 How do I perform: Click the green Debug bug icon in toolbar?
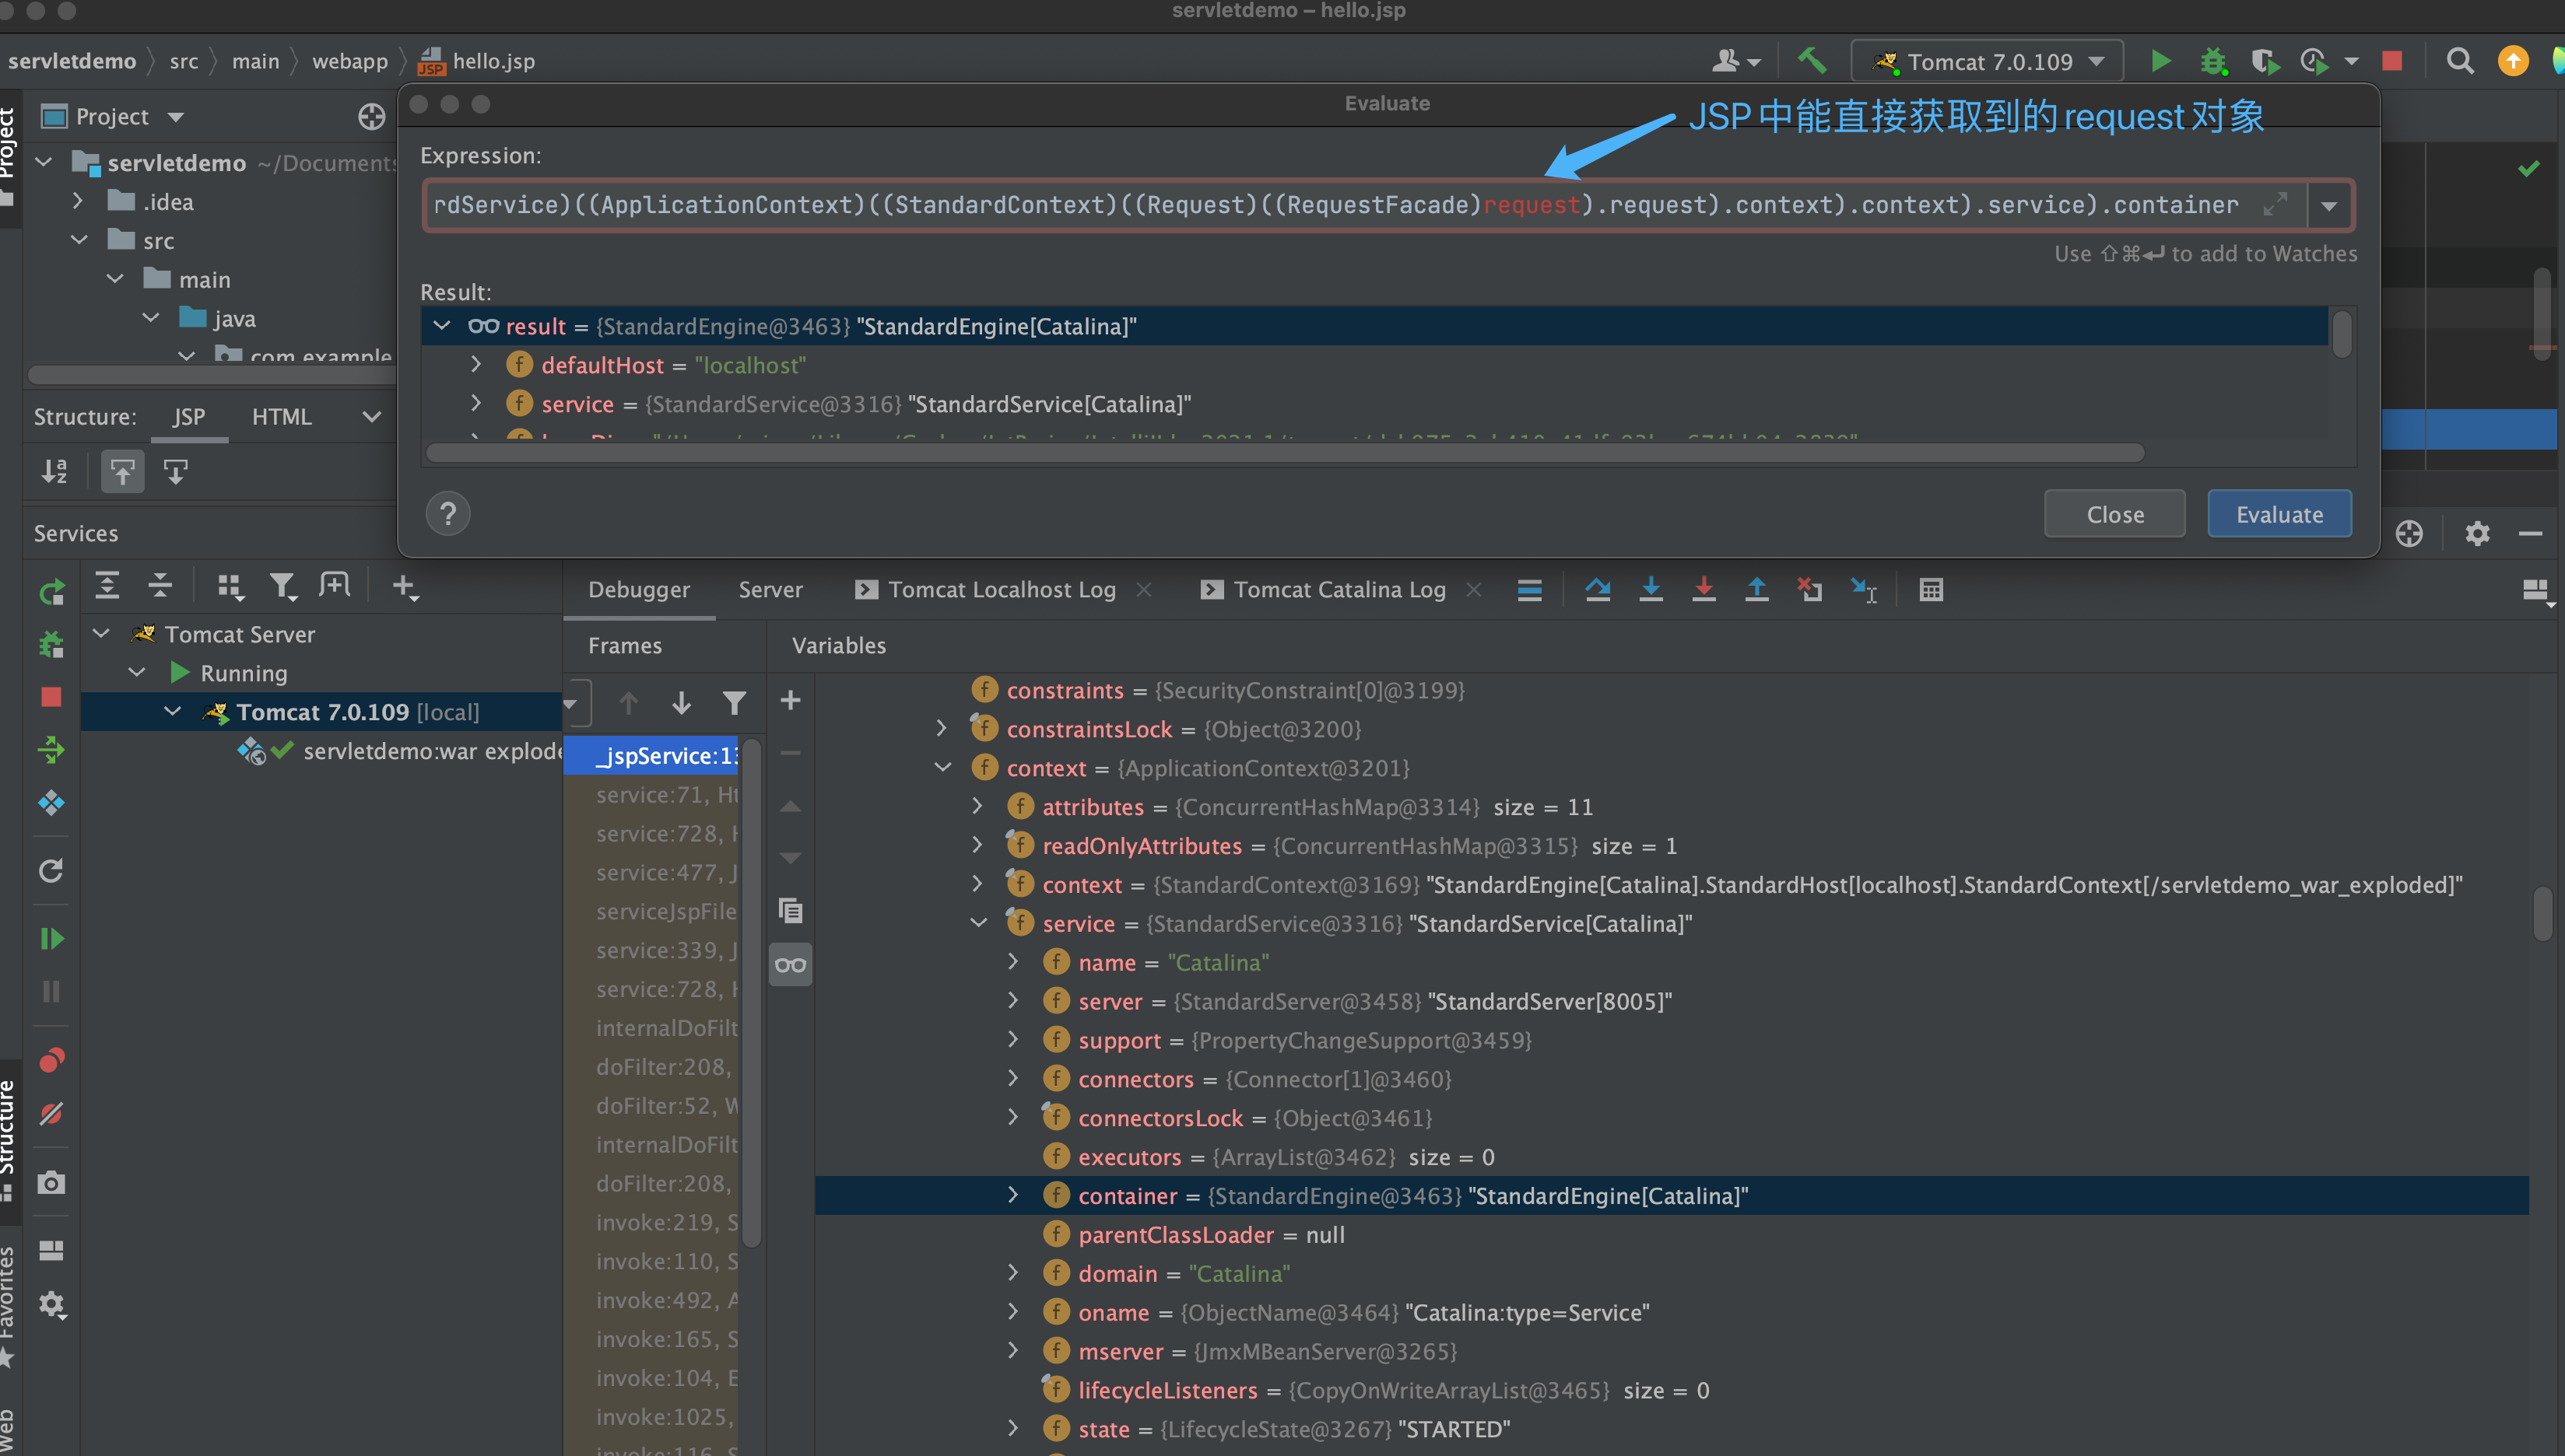2213,61
